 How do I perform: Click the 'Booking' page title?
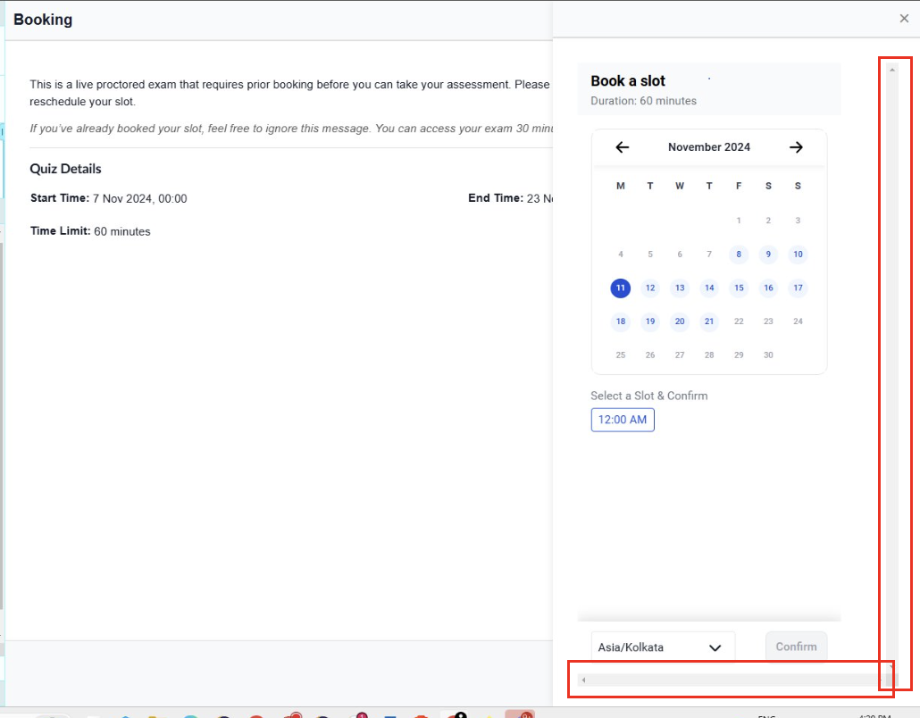43,20
